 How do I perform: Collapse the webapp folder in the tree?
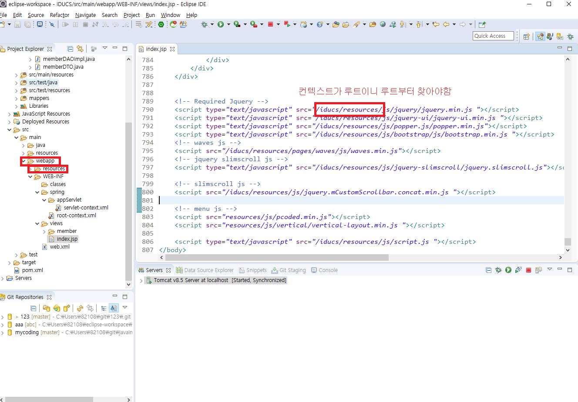[24, 161]
